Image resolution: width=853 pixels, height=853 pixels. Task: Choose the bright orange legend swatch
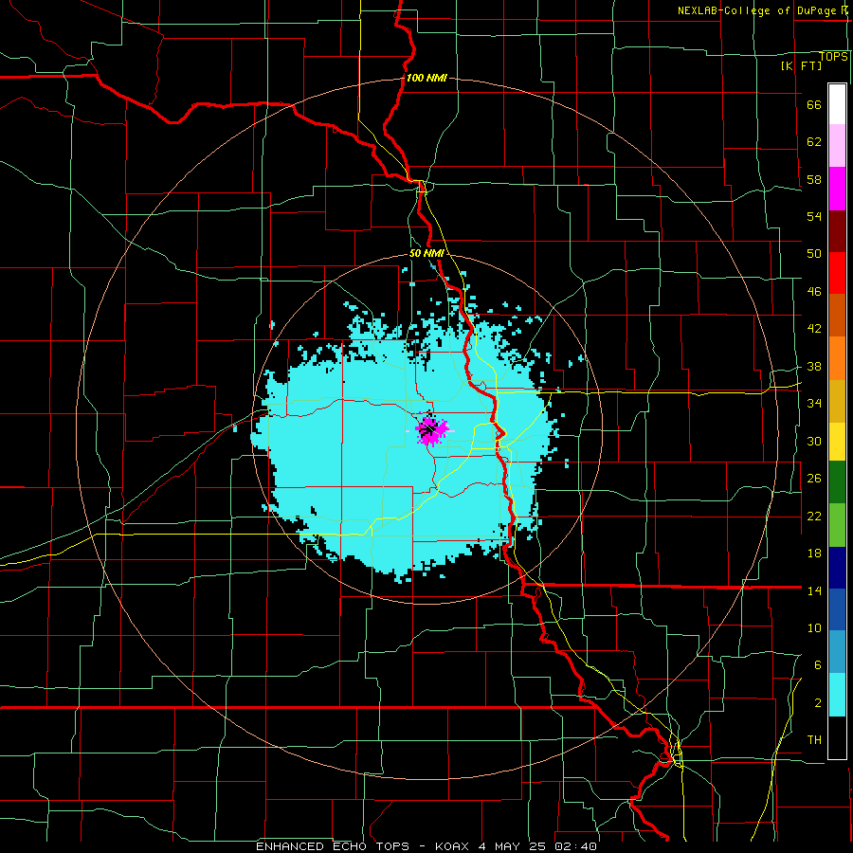click(837, 358)
